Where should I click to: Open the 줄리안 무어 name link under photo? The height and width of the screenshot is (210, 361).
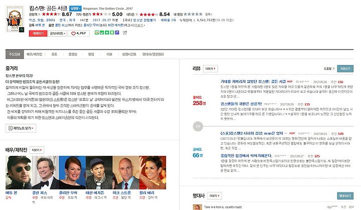[x=68, y=193]
